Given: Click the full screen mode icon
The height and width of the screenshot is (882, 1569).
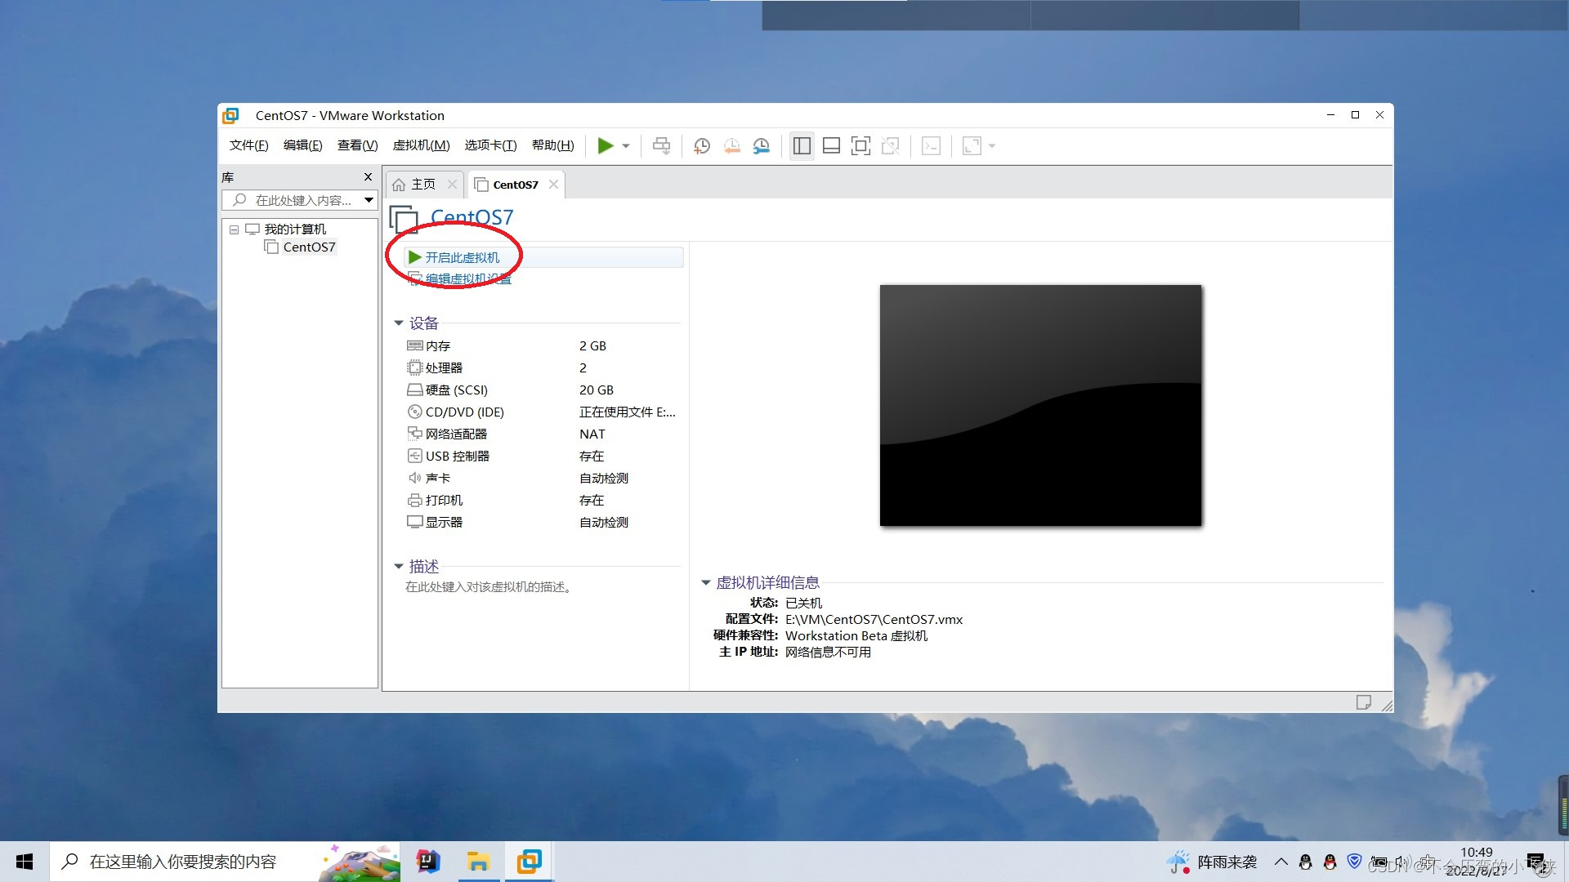Looking at the screenshot, I should (860, 146).
